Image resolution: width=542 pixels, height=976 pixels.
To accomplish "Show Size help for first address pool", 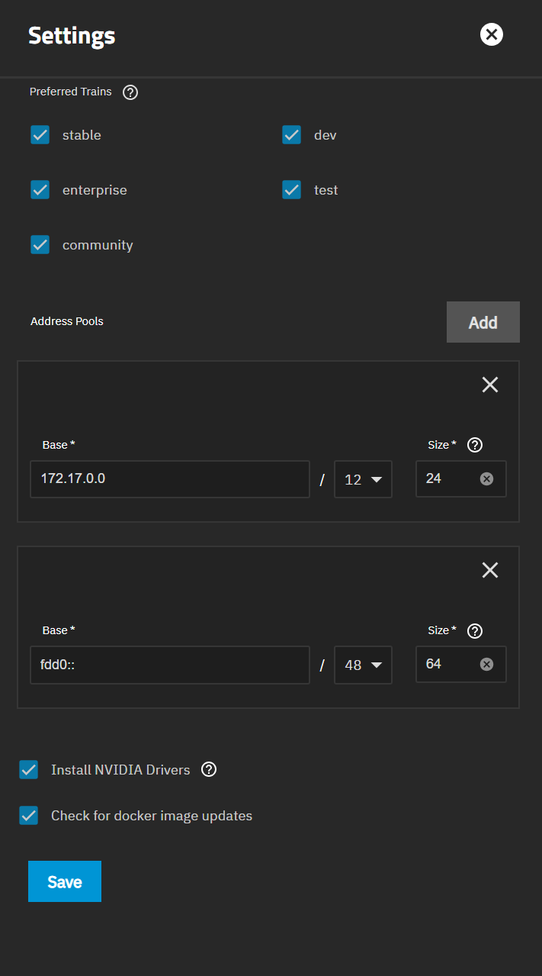I will coord(475,446).
